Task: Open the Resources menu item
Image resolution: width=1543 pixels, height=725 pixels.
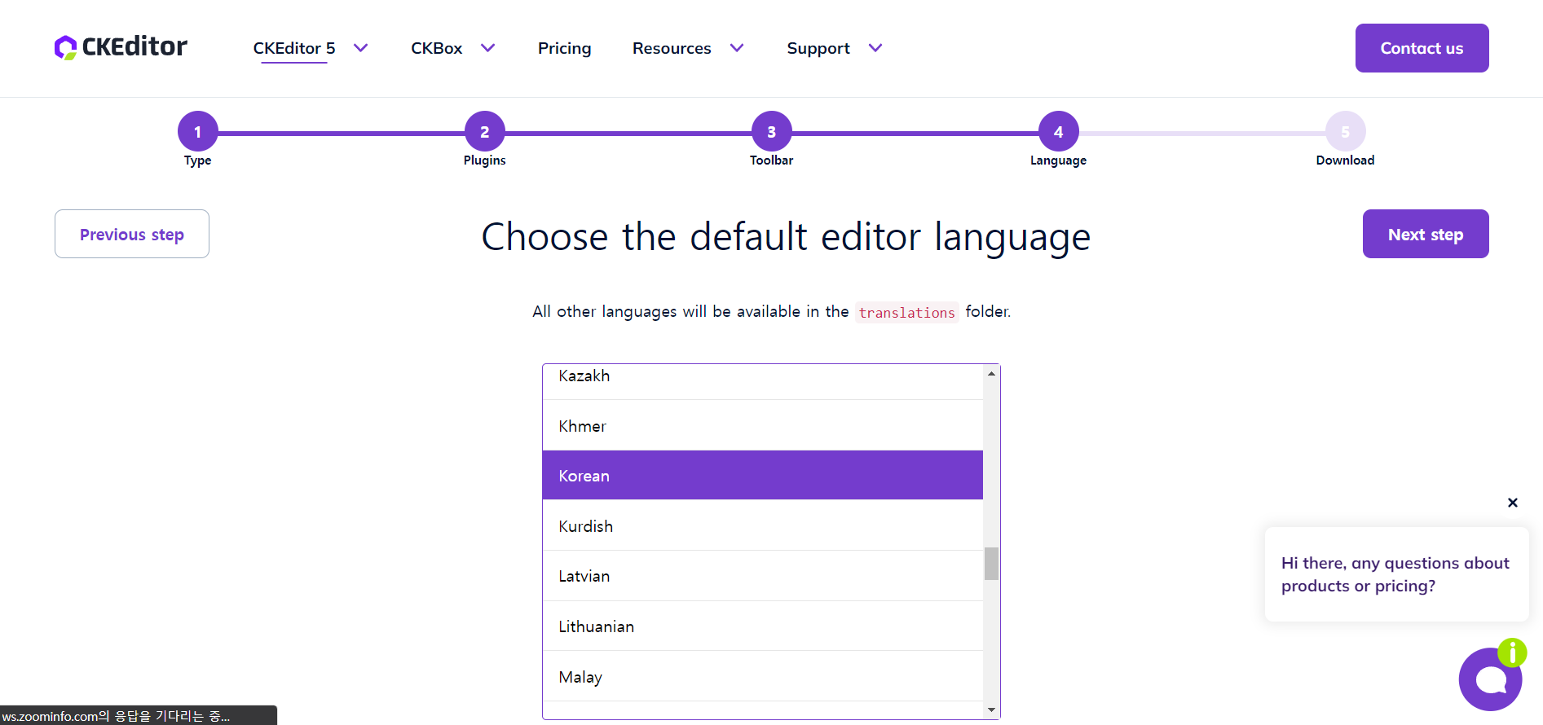Action: pyautogui.click(x=672, y=48)
